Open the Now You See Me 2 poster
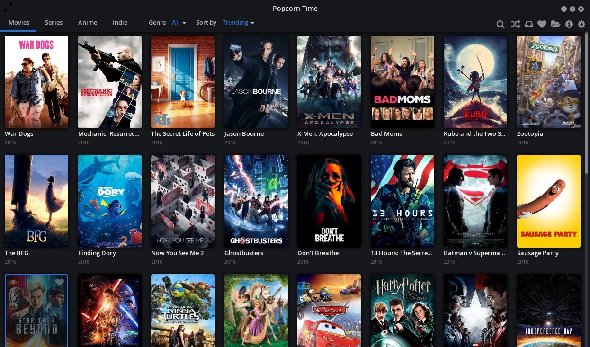The height and width of the screenshot is (347, 590). click(x=183, y=201)
